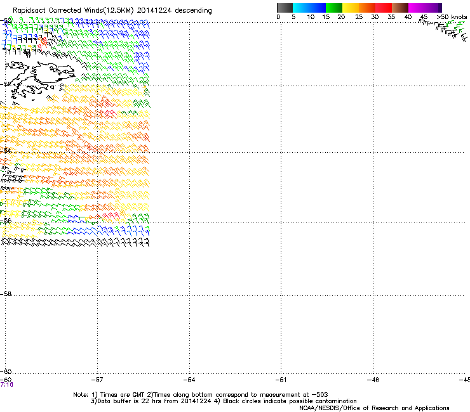Viewport: 470px width, 412px height.
Task: Click the latitude axis label '-56'
Action: 6,220
